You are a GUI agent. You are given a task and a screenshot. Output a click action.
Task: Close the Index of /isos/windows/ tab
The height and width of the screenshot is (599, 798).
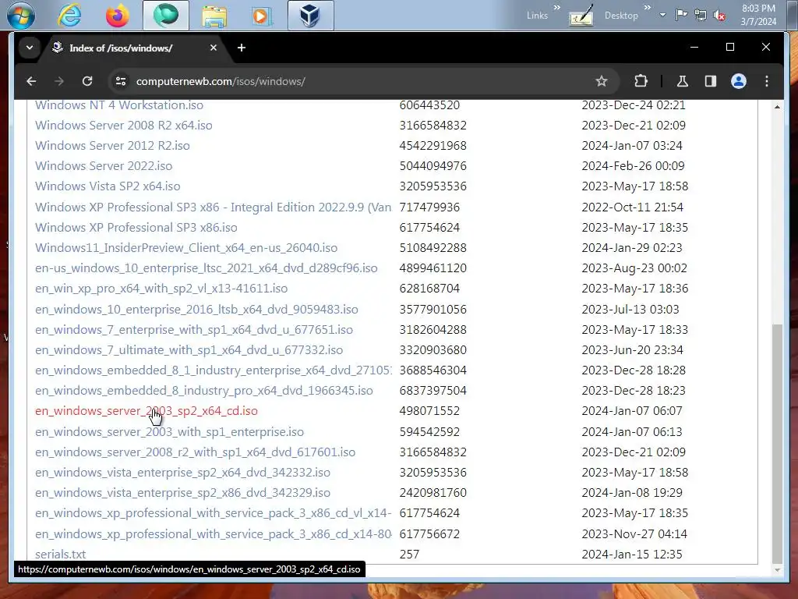214,48
